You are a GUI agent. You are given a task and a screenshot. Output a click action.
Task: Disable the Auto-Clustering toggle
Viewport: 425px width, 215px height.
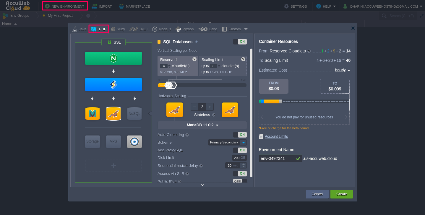pyautogui.click(x=240, y=135)
